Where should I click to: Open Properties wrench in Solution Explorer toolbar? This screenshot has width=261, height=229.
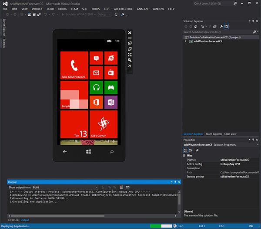[x=221, y=27]
